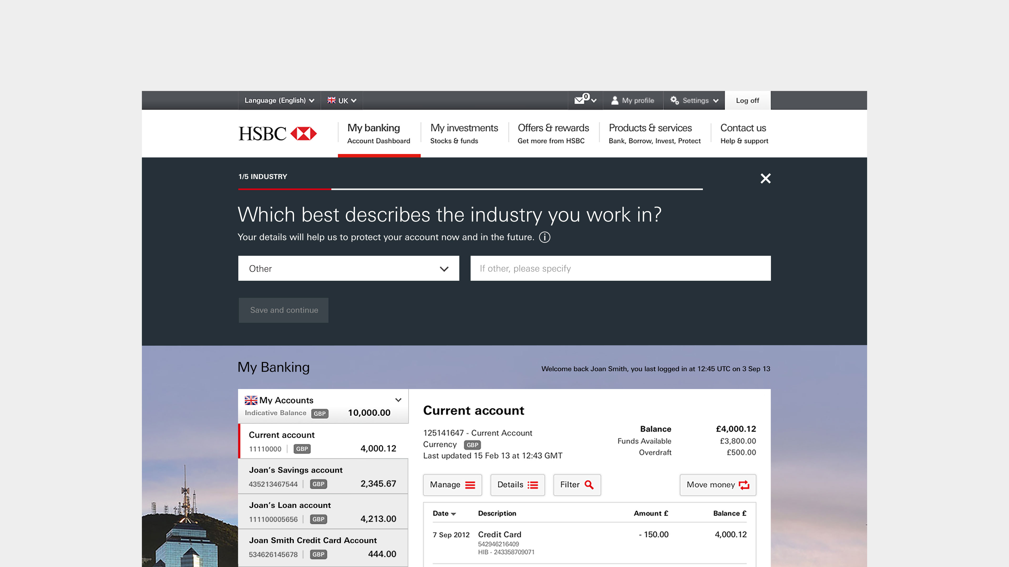Open the messages envelope icon

coord(579,100)
